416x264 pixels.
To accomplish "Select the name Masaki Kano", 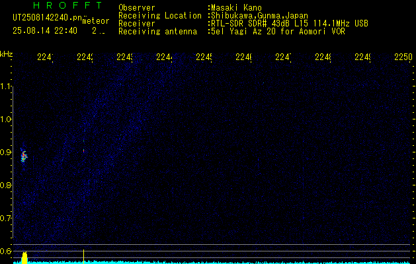I will [236, 8].
